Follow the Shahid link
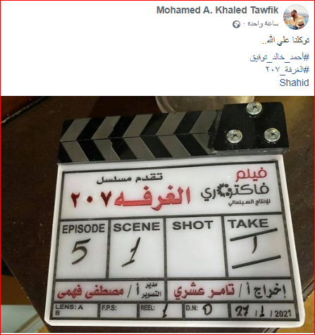 click(x=294, y=83)
